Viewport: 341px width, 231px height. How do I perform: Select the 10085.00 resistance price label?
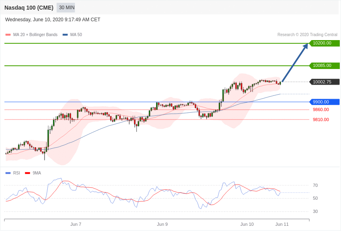pyautogui.click(x=324, y=66)
